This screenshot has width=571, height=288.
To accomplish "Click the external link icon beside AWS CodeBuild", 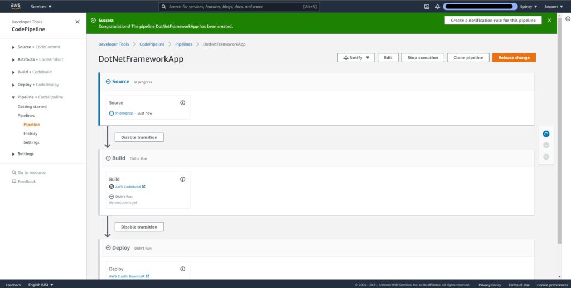I will (143, 187).
